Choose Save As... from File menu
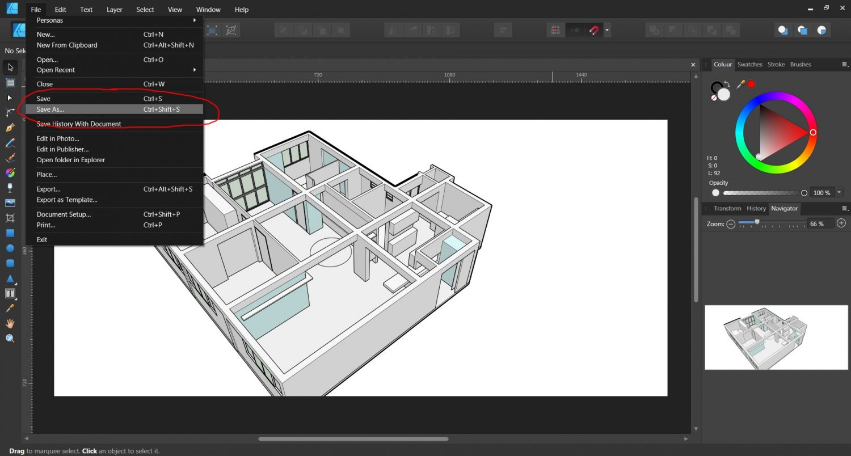851x456 pixels. pos(50,109)
